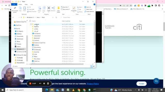The width and height of the screenshot is (165, 92).
Task: Click Cut in the Clipboard group
Action: (29, 7)
